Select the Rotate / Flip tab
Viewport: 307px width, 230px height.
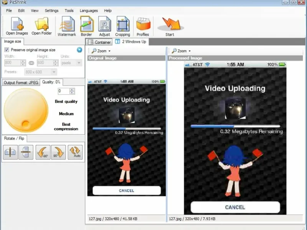click(14, 138)
